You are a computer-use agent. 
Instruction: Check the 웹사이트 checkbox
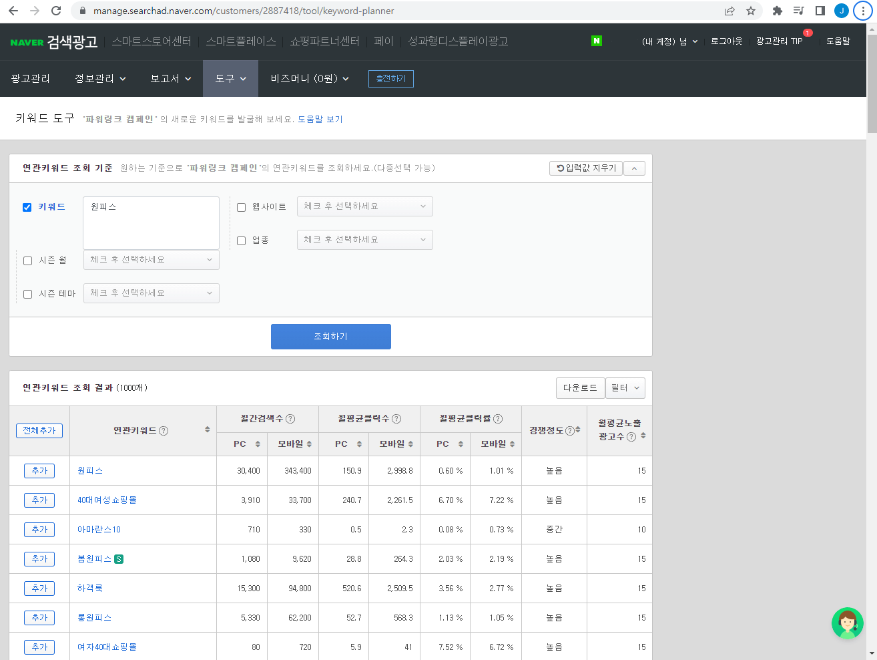click(x=242, y=207)
